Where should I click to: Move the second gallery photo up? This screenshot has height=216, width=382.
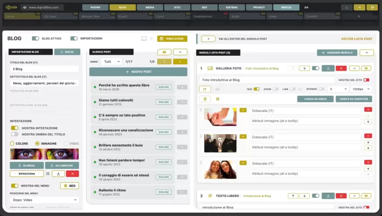(x=368, y=142)
